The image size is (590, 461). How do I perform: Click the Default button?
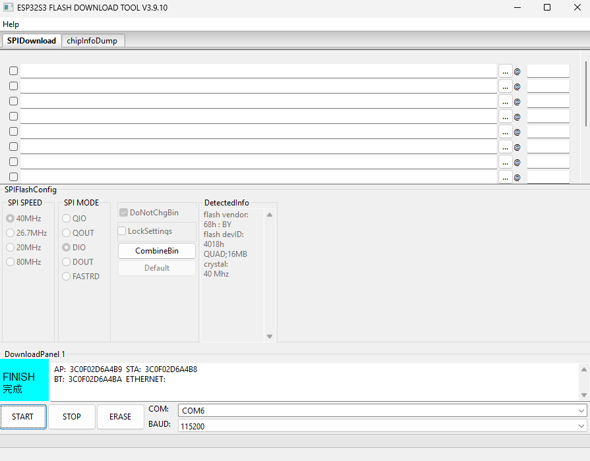(157, 268)
